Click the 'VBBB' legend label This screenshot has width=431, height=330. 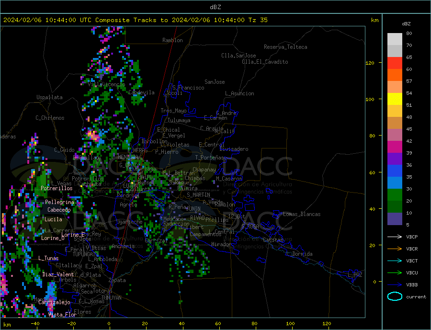412,284
